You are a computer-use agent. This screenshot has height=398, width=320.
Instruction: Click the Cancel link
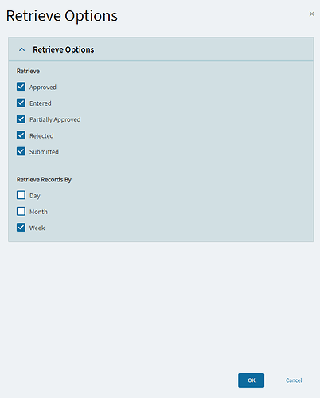pos(294,380)
